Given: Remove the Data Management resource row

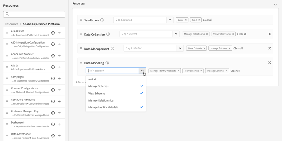Looking at the screenshot, I should [x=270, y=48].
